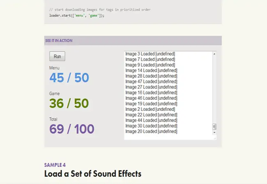The image size is (267, 184).
Task: Select the 'Image 46 Loaded [undefined]' log line
Action: (x=151, y=98)
